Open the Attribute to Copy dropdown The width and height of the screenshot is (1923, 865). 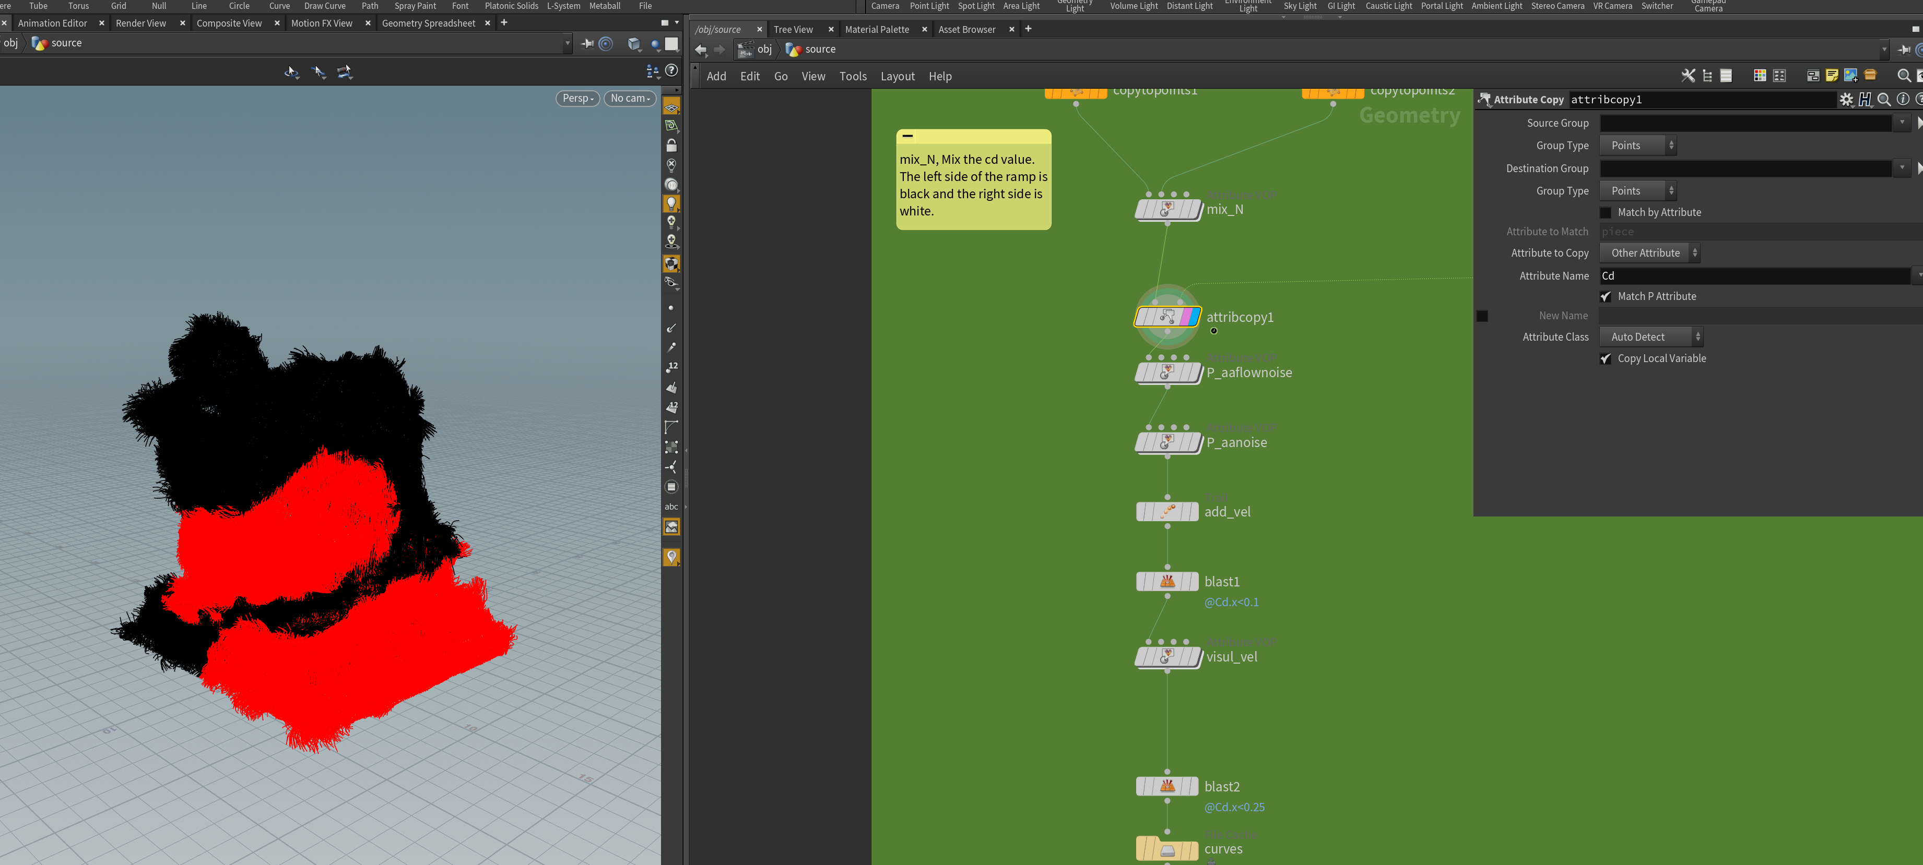click(x=1649, y=253)
